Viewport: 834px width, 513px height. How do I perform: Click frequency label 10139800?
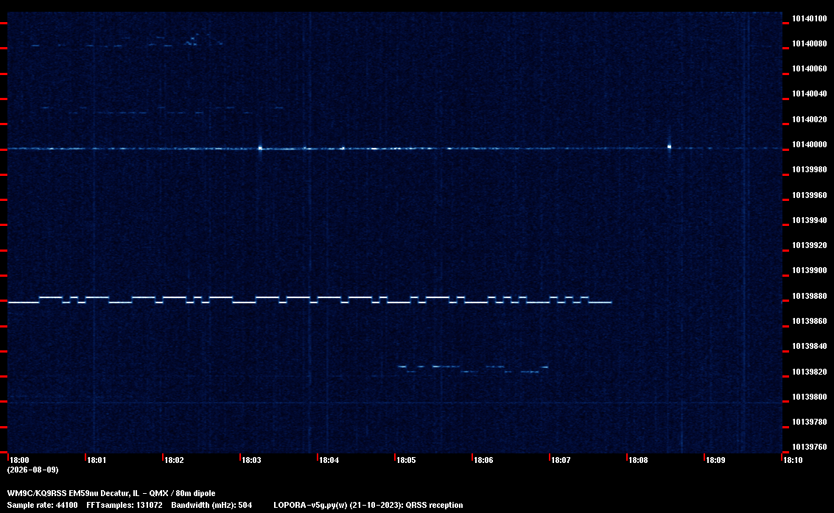click(x=810, y=397)
